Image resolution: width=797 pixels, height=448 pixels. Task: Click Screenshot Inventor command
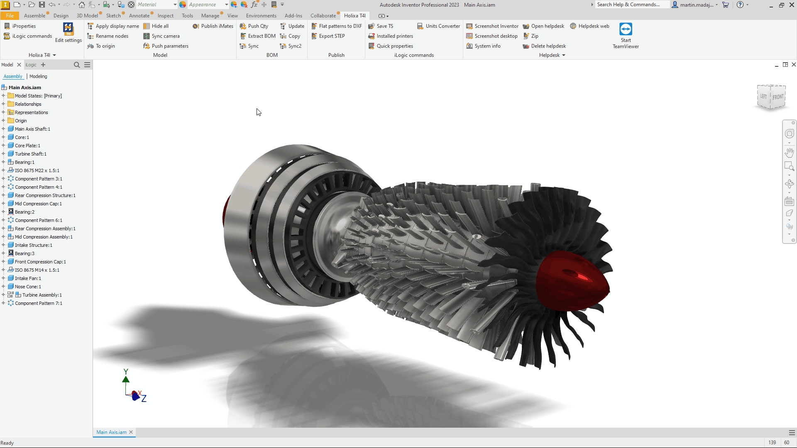492,26
